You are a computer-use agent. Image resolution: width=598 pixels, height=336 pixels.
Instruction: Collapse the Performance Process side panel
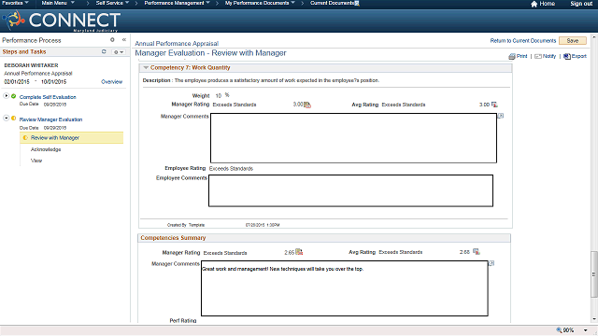124,39
